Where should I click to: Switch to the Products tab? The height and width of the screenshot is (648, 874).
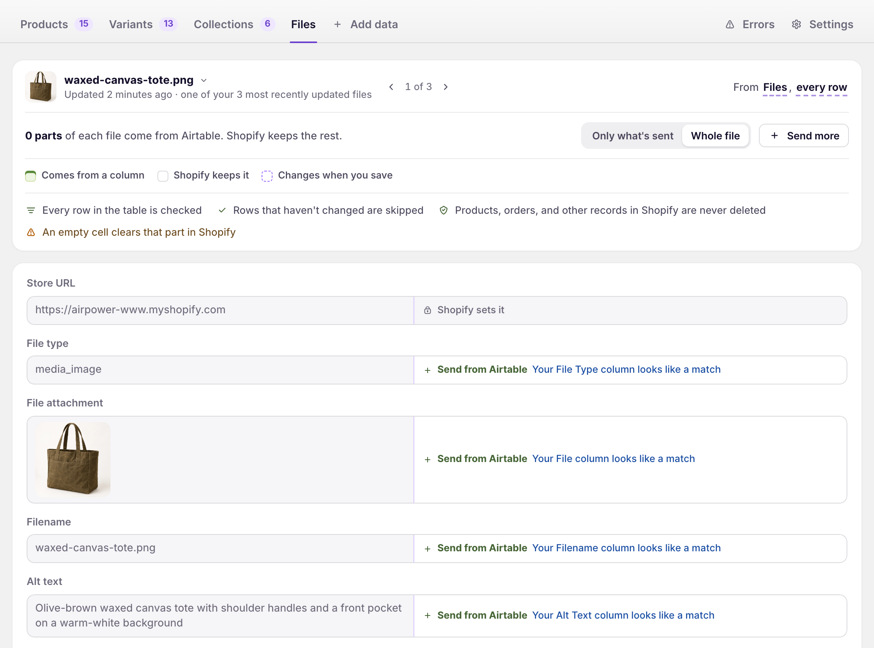click(x=56, y=24)
